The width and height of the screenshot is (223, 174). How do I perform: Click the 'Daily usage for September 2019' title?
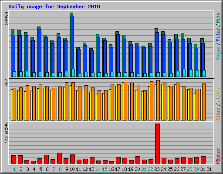click(x=54, y=7)
